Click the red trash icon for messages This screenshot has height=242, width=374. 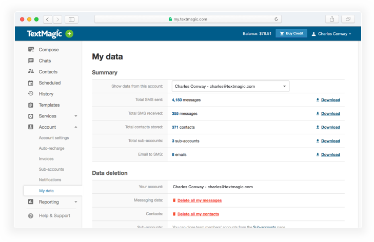click(174, 200)
